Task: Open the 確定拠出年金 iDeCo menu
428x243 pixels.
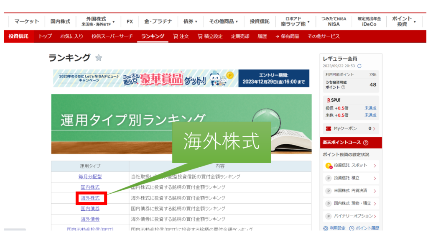Action: [369, 22]
